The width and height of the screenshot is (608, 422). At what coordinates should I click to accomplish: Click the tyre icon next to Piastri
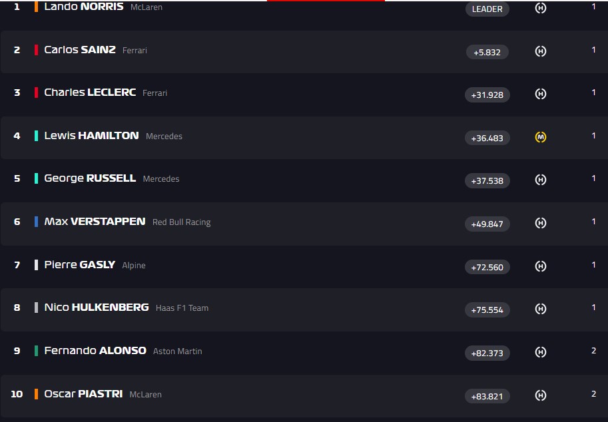pyautogui.click(x=541, y=395)
